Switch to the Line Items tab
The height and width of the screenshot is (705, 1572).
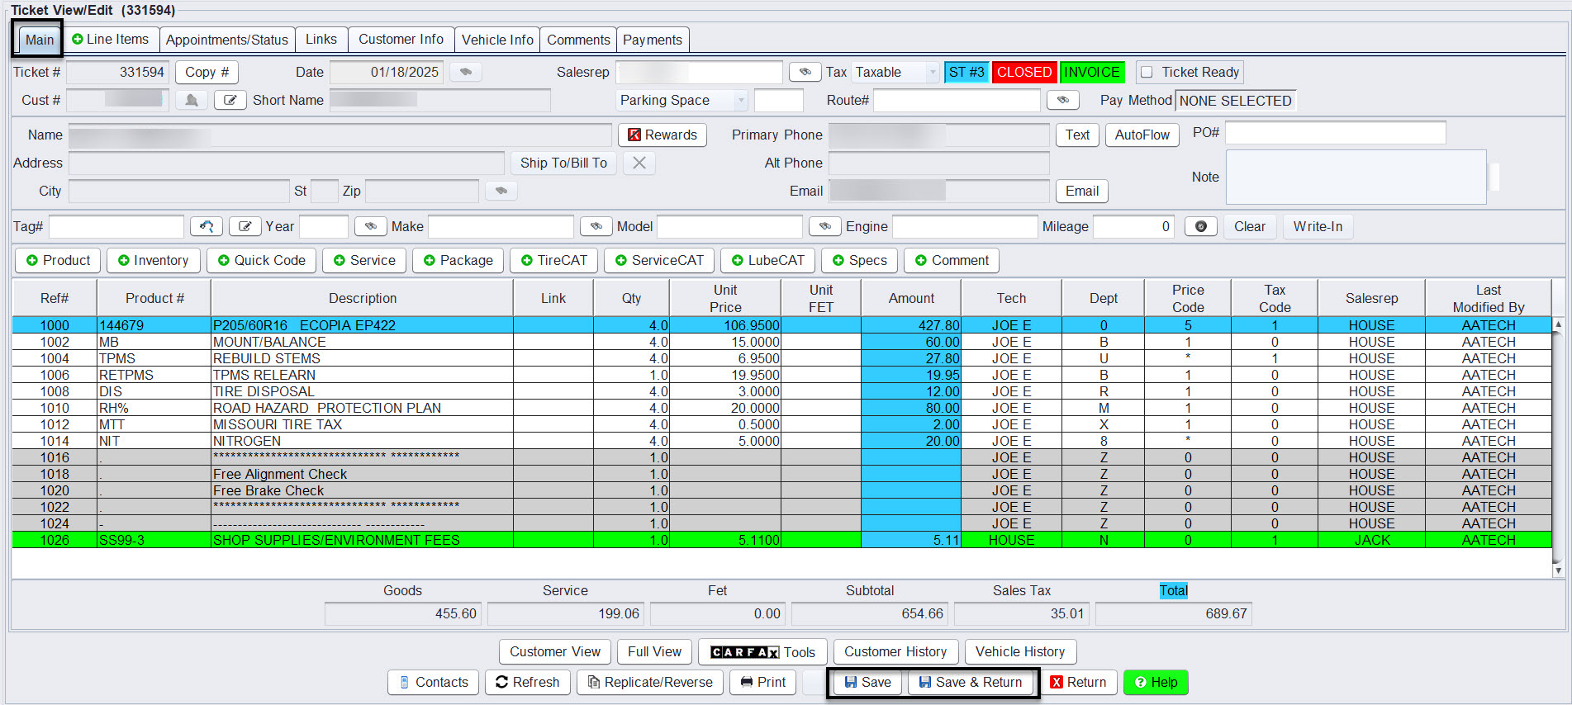[x=111, y=40]
